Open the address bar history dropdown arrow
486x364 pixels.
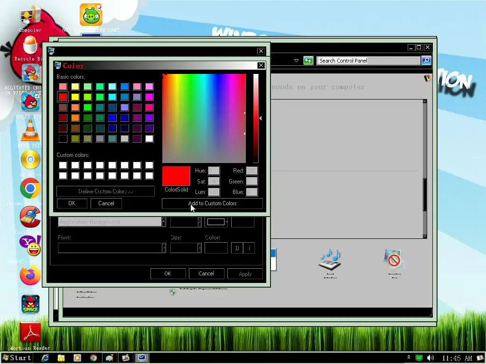tap(296, 61)
